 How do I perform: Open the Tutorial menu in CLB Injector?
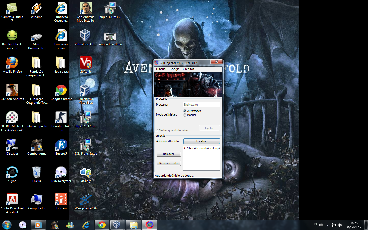pyautogui.click(x=161, y=69)
